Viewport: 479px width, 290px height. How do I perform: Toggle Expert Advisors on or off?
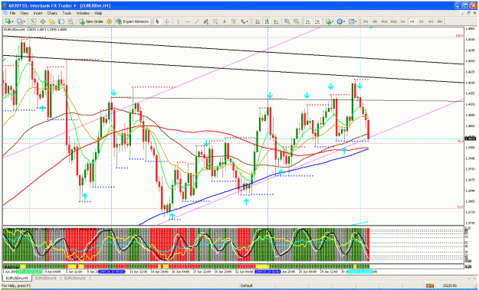point(133,21)
